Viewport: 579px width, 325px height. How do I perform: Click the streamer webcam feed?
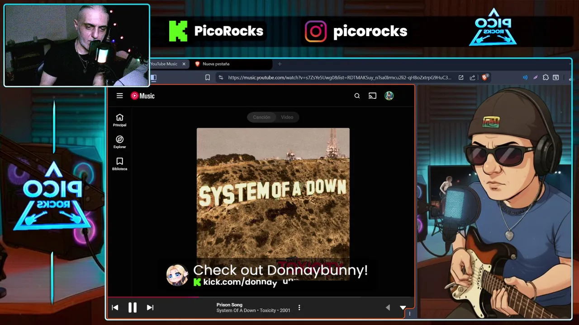[x=77, y=45]
